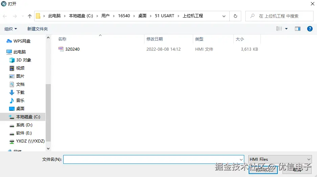The image size is (317, 177).
Task: Click the 取消 button
Action: point(297,170)
